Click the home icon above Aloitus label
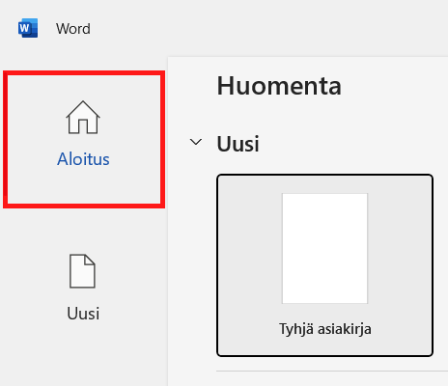Screen dimensions: 448x386 tap(83, 117)
